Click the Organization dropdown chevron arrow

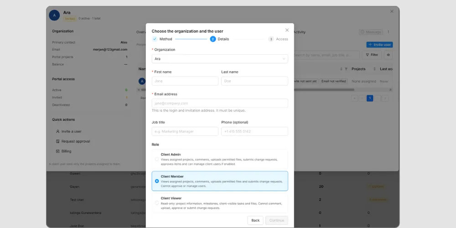coord(284,59)
